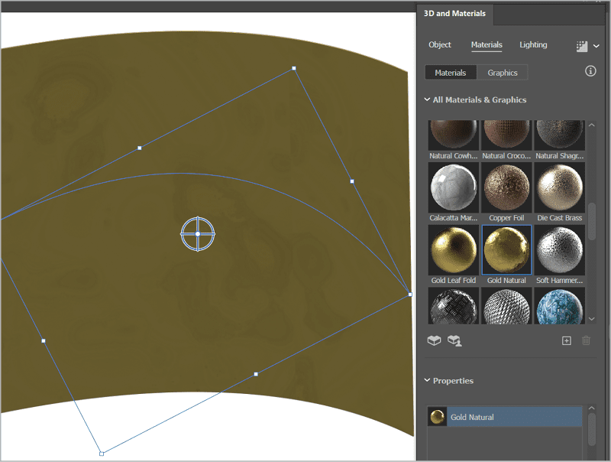Switch to the Lighting tab

(533, 45)
